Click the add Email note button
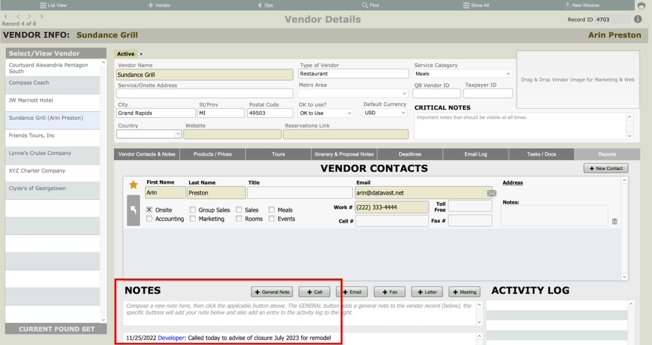Screen dimensions: 652x345 pyautogui.click(x=352, y=292)
